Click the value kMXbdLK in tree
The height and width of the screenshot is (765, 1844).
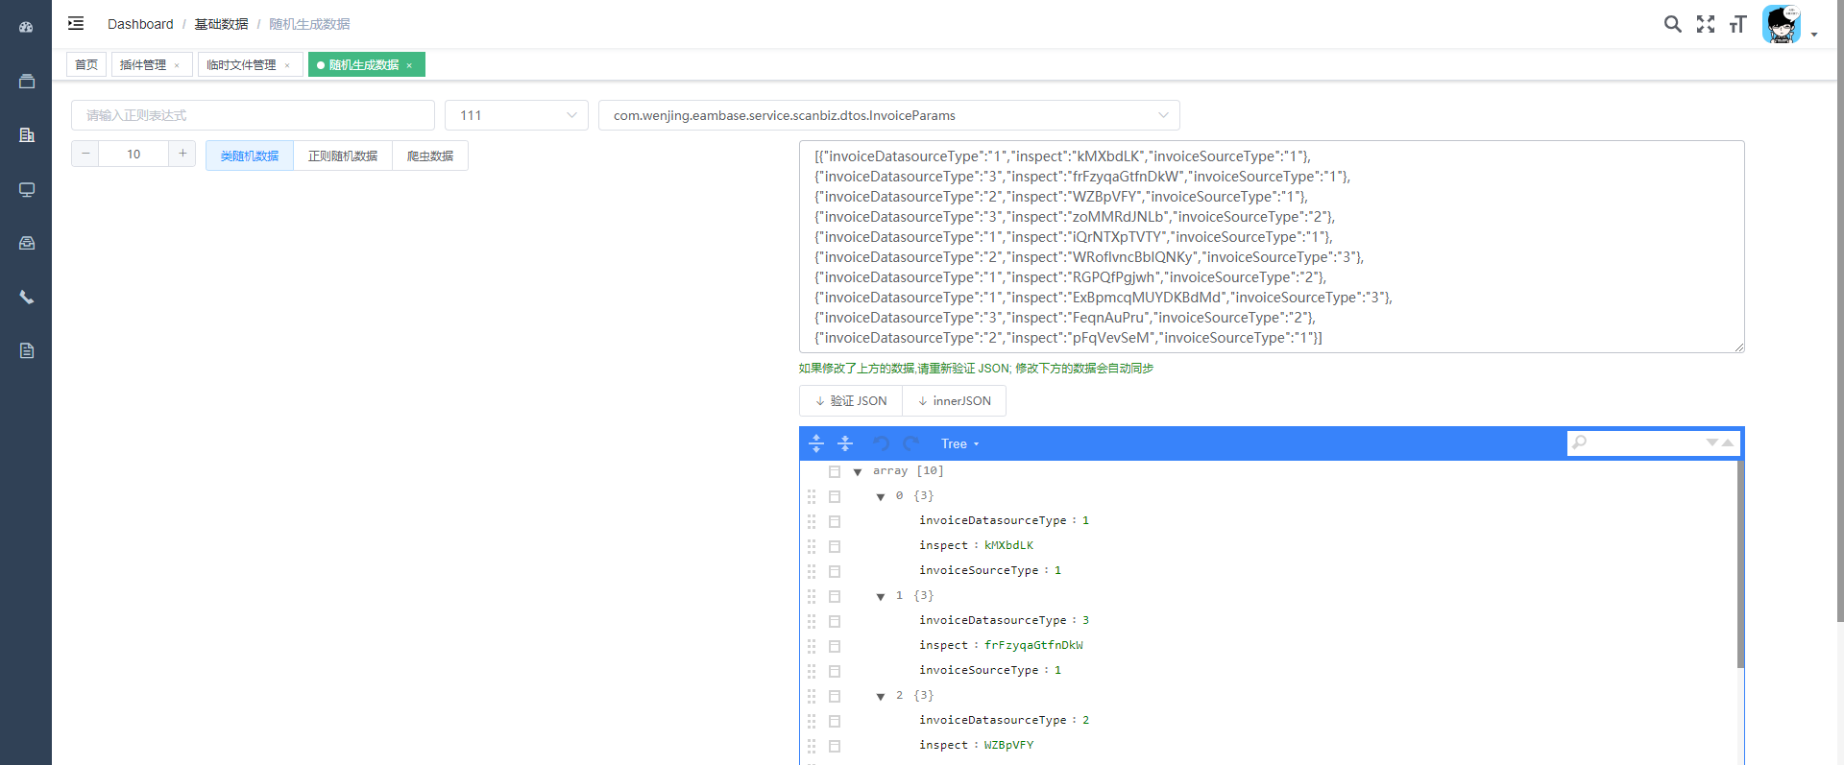click(1008, 545)
